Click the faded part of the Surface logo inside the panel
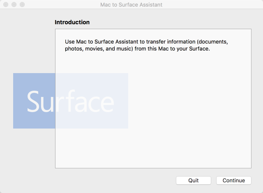The image size is (263, 193). tap(92, 101)
